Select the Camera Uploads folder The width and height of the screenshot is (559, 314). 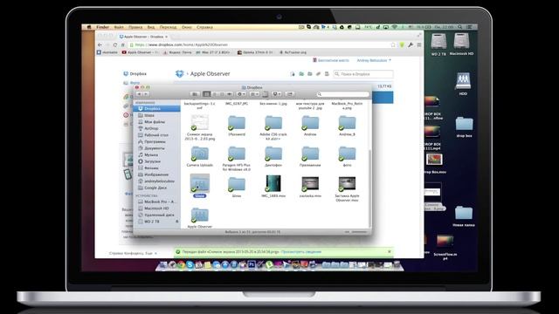pos(200,154)
